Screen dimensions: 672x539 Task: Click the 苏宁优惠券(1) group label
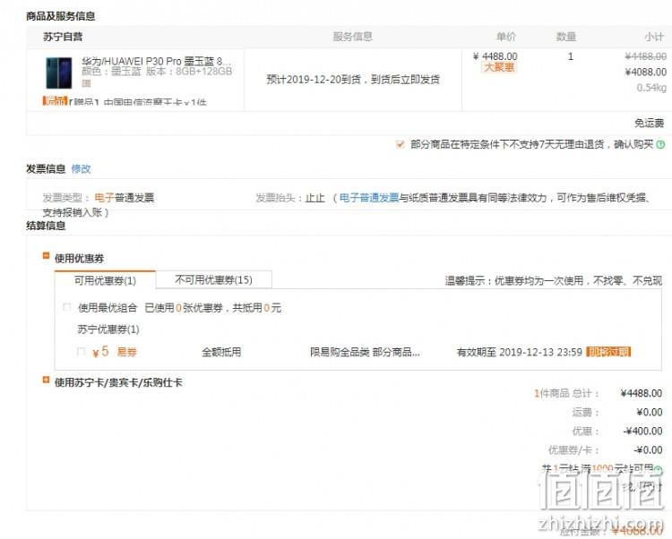[x=108, y=329]
